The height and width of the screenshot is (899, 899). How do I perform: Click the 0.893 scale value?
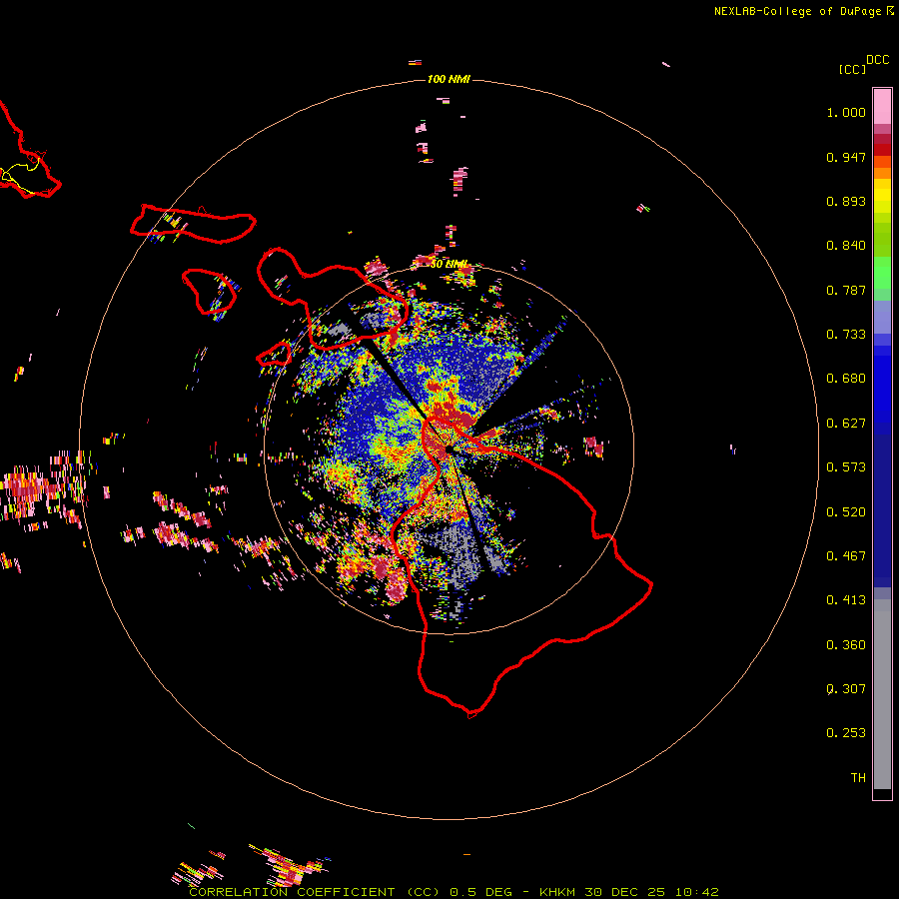tap(846, 201)
